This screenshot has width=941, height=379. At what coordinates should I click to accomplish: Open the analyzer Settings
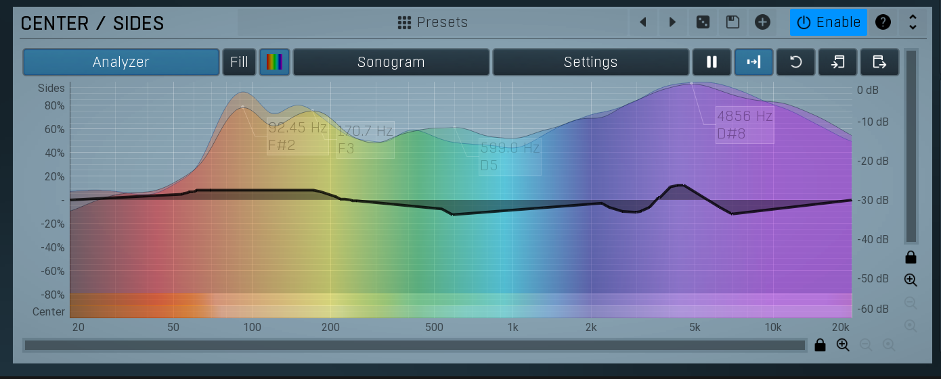point(590,62)
